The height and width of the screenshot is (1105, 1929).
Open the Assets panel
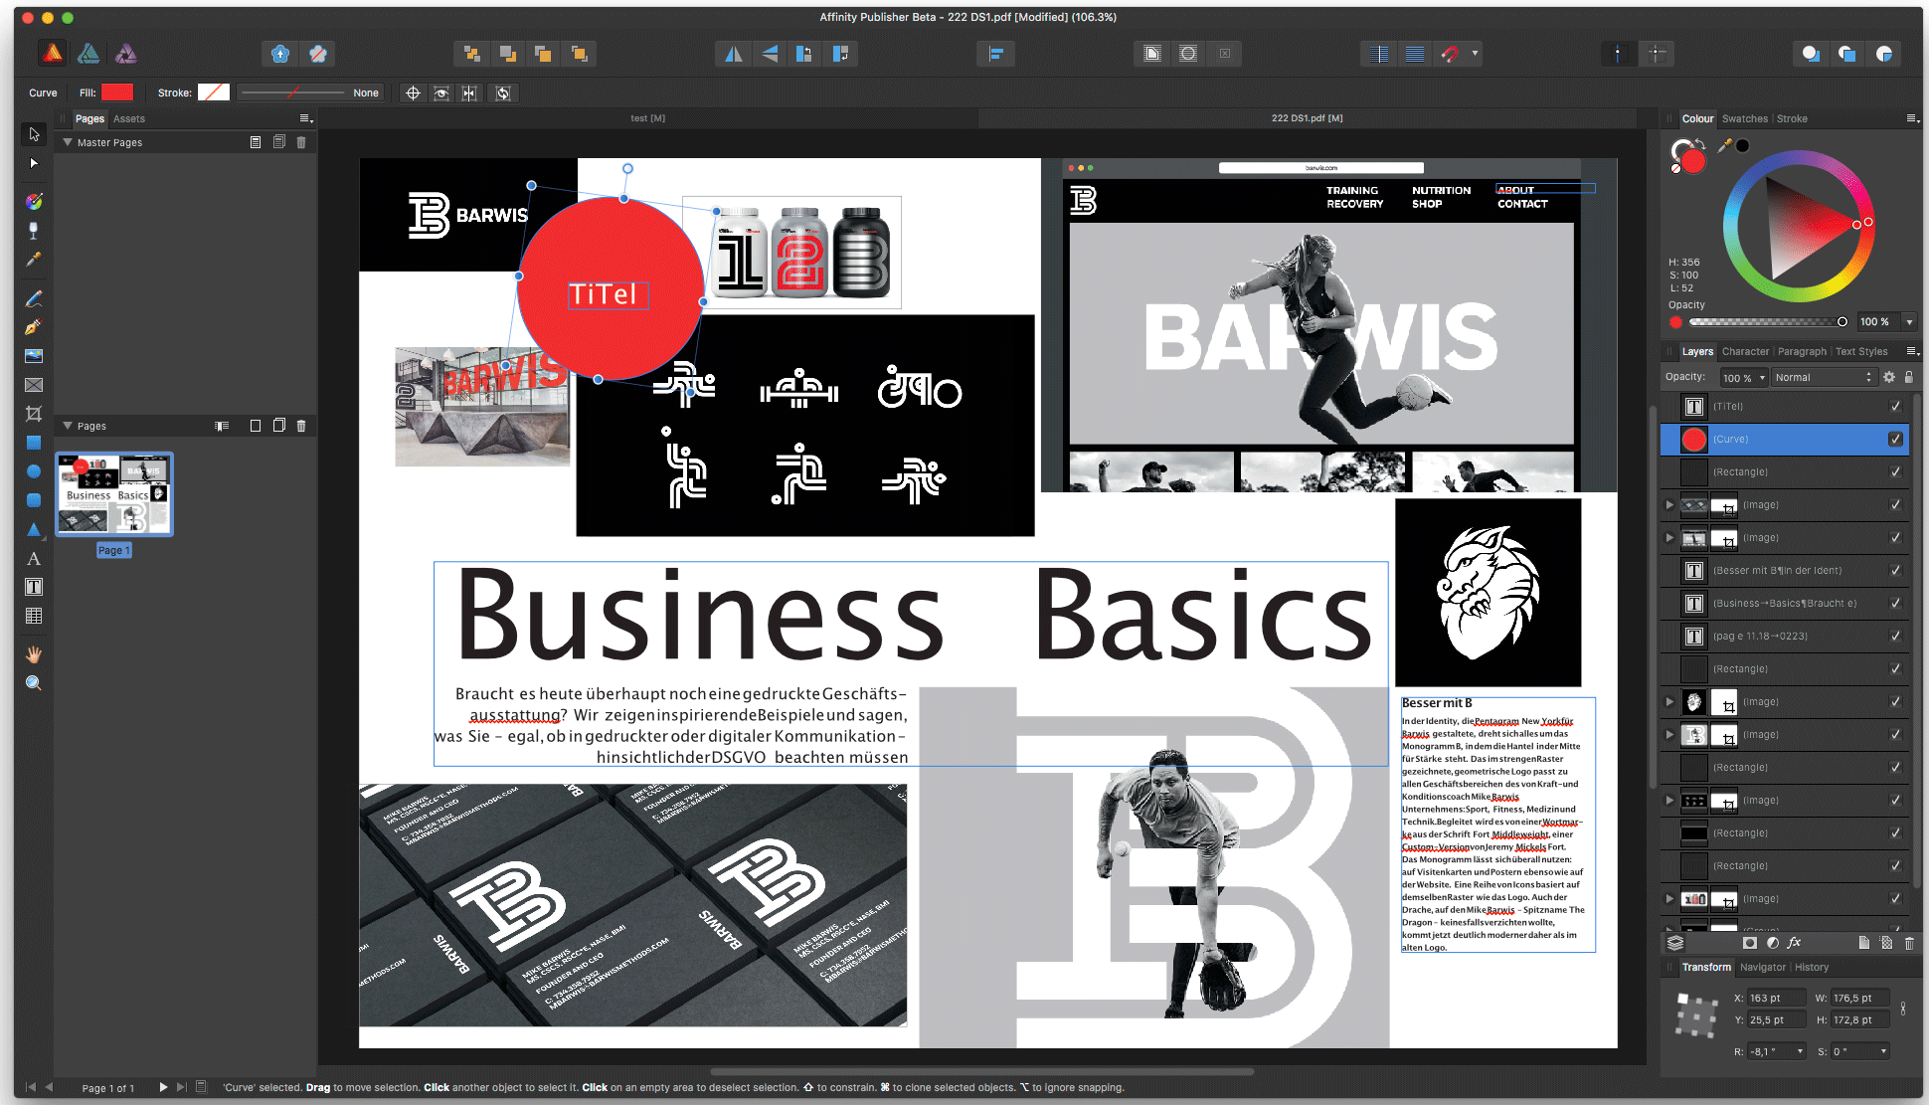[129, 118]
